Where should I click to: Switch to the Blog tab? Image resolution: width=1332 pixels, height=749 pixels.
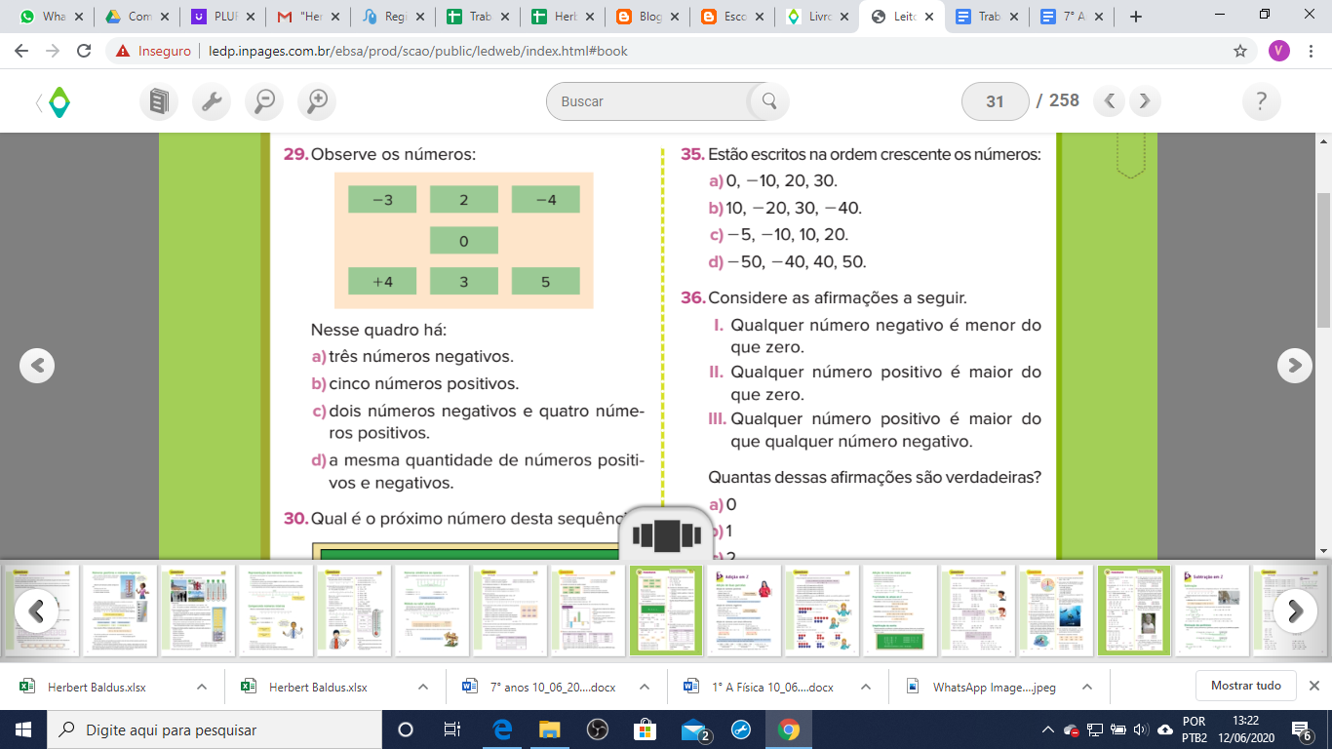click(x=648, y=17)
